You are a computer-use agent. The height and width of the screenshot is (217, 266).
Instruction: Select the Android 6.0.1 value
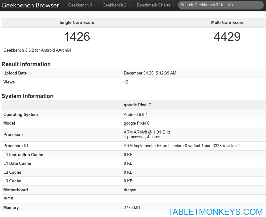[x=135, y=114]
